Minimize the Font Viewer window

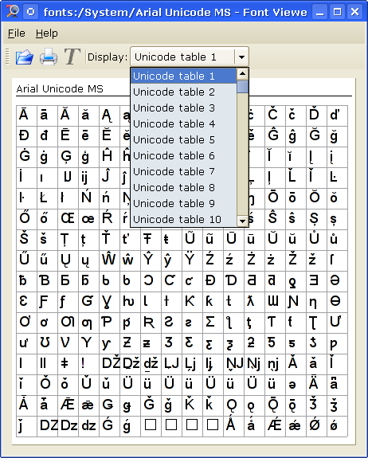319,12
